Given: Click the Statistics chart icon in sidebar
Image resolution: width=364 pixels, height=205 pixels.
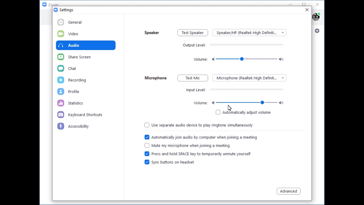Looking at the screenshot, I should tap(61, 103).
